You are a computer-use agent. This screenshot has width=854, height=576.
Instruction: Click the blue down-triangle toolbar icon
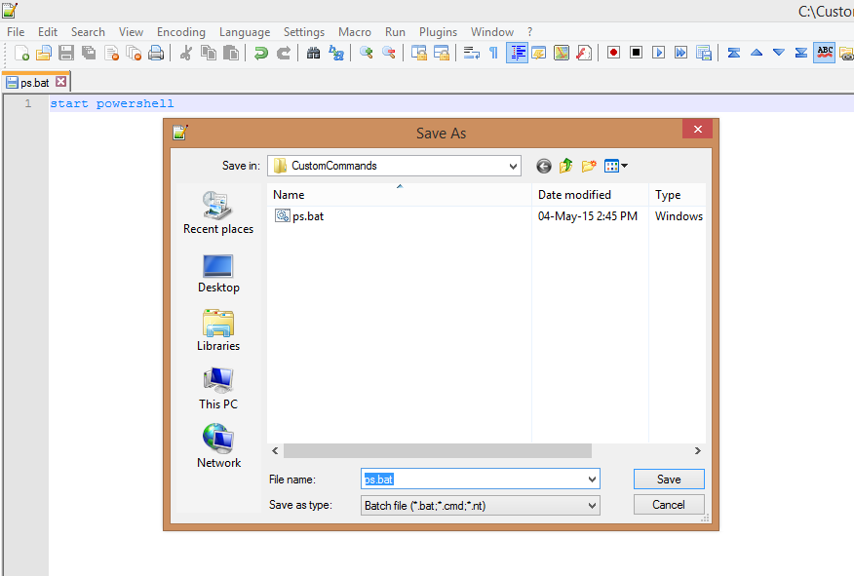(779, 53)
